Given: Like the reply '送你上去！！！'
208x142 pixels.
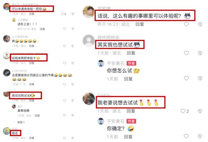Looking at the screenshot, I should coord(64,28).
